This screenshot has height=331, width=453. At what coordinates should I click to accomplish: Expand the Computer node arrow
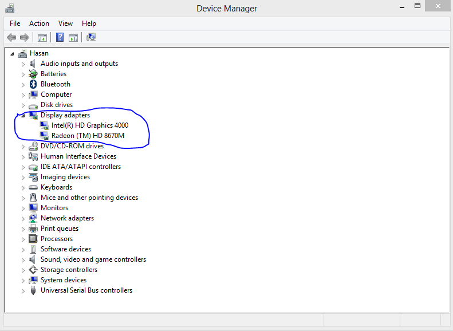[x=23, y=95]
